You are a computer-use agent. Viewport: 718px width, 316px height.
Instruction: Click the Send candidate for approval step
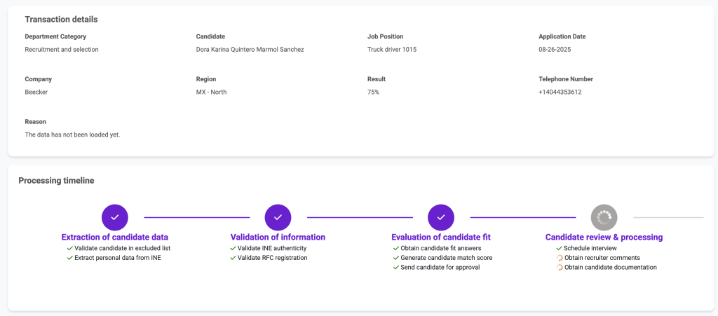click(440, 268)
